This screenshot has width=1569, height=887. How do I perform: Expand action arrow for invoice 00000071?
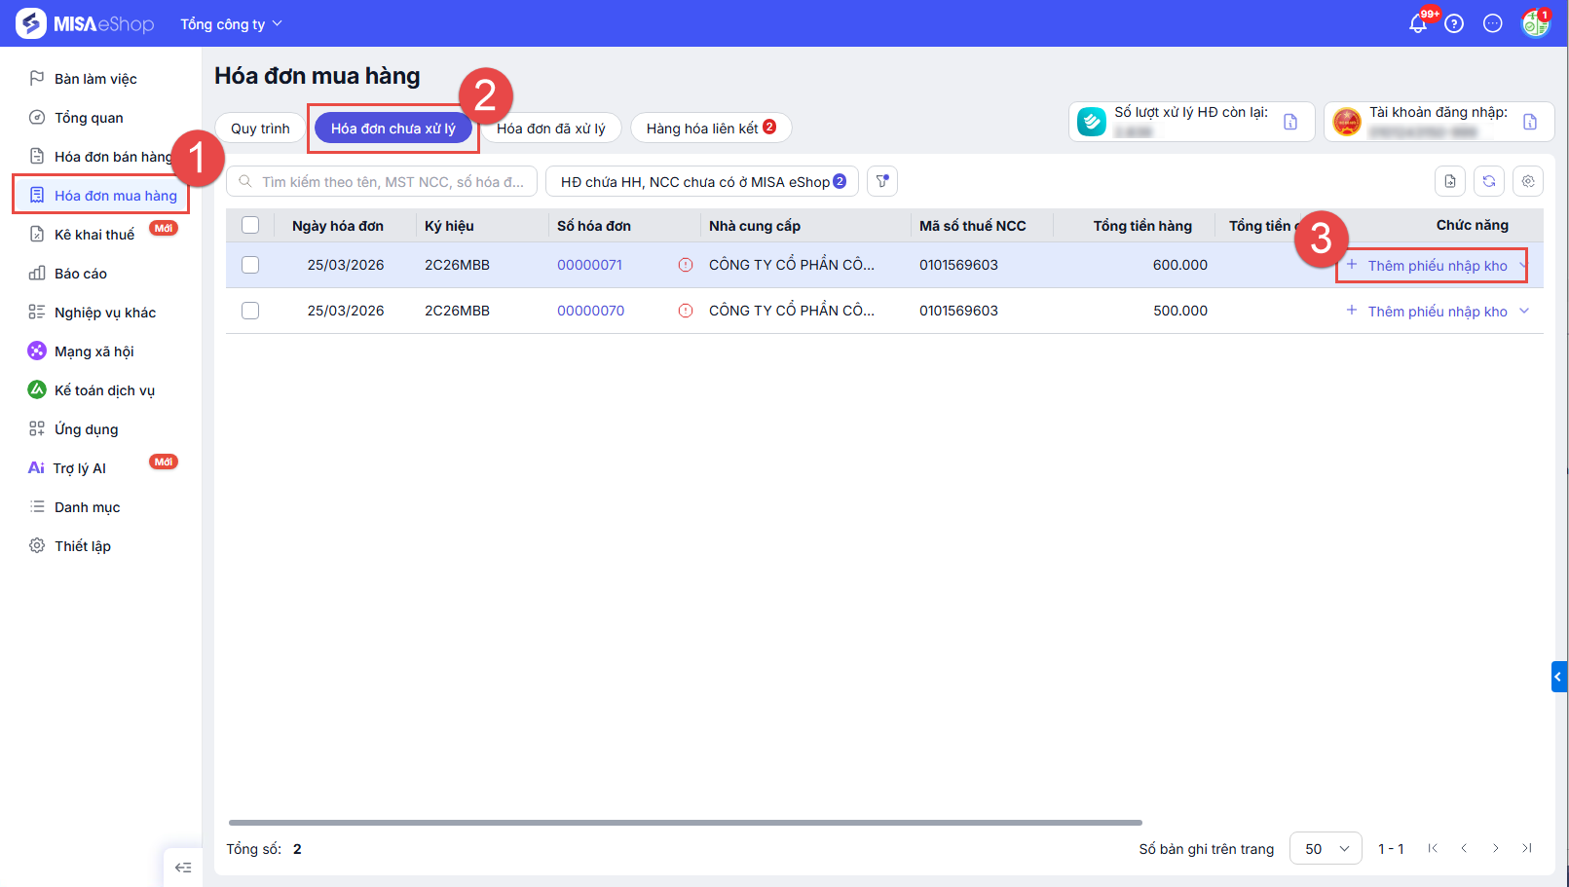[1523, 265]
